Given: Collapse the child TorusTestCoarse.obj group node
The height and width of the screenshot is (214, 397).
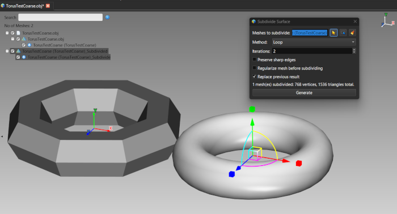Looking at the screenshot, I should coord(12,39).
